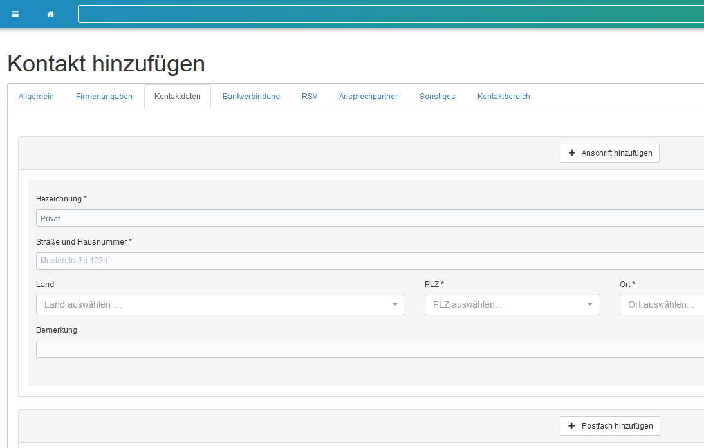Click the PLZ dropdown arrow
This screenshot has width=704, height=448.
point(590,304)
